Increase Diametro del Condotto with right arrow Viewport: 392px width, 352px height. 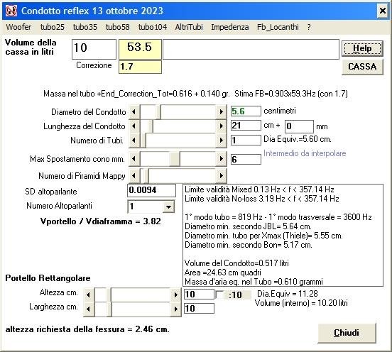(221, 111)
